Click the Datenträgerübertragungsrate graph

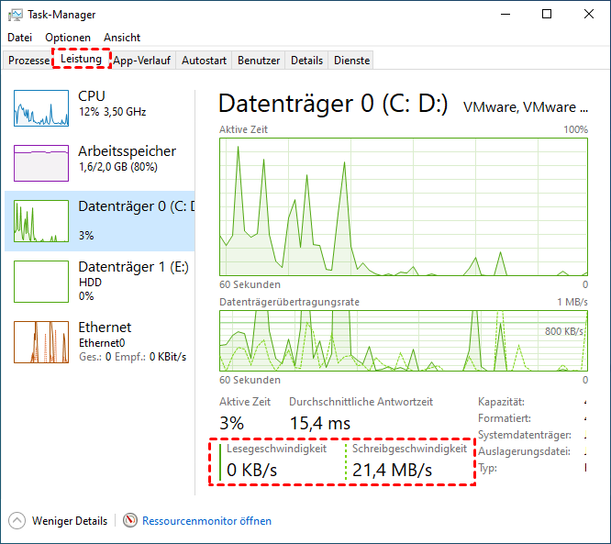pyautogui.click(x=404, y=340)
